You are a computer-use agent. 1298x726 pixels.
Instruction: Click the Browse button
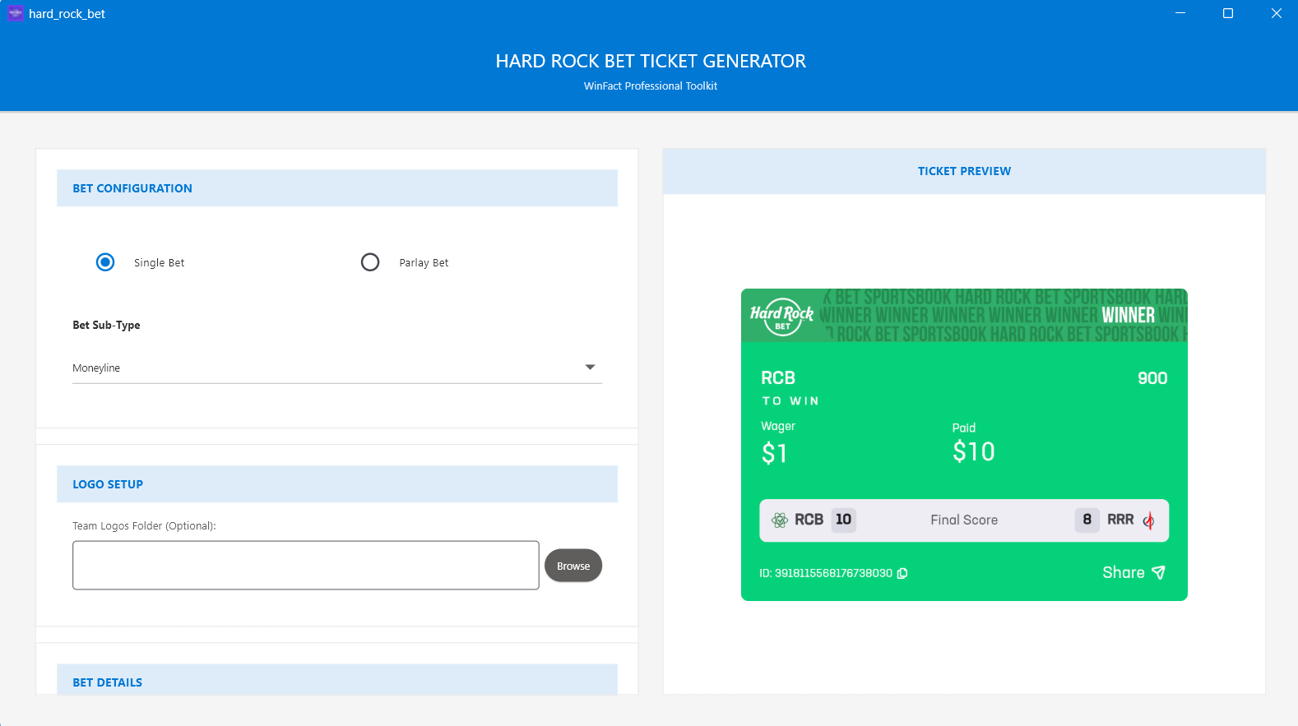tap(573, 566)
